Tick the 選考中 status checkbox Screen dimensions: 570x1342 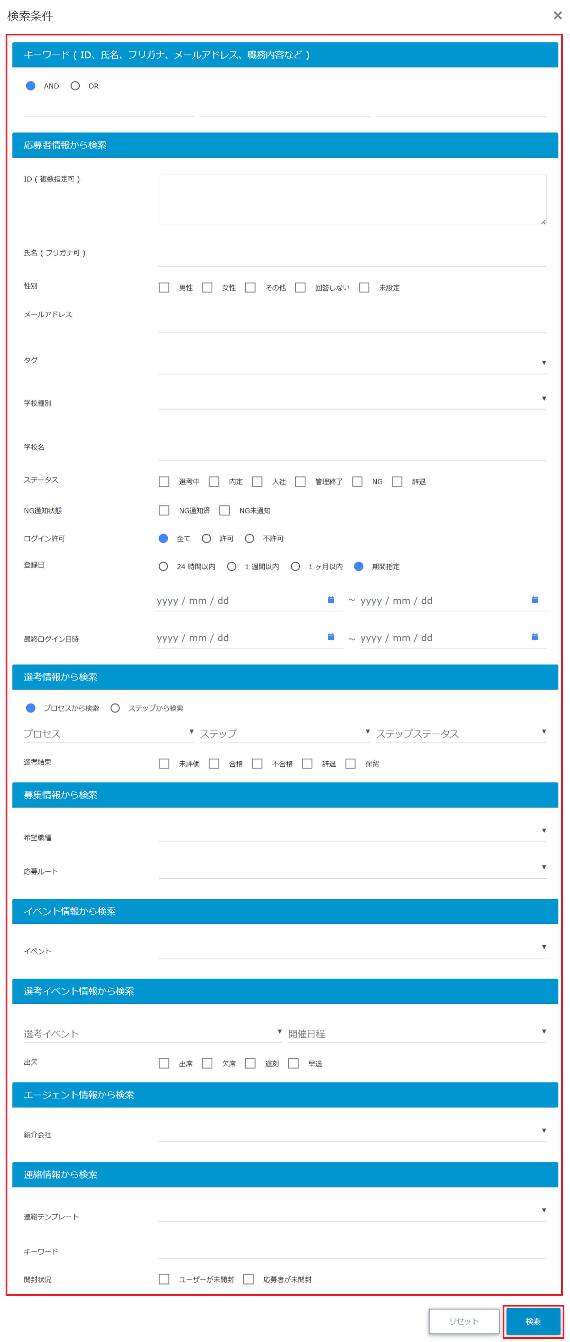coord(164,481)
